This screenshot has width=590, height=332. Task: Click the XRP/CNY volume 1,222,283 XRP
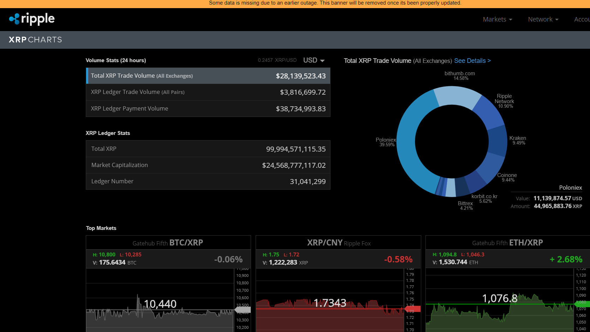[285, 263]
